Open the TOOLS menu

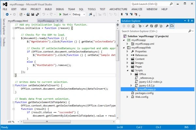point(91,9)
